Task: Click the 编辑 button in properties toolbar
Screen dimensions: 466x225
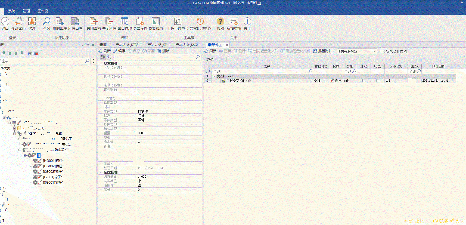Action: (119, 51)
